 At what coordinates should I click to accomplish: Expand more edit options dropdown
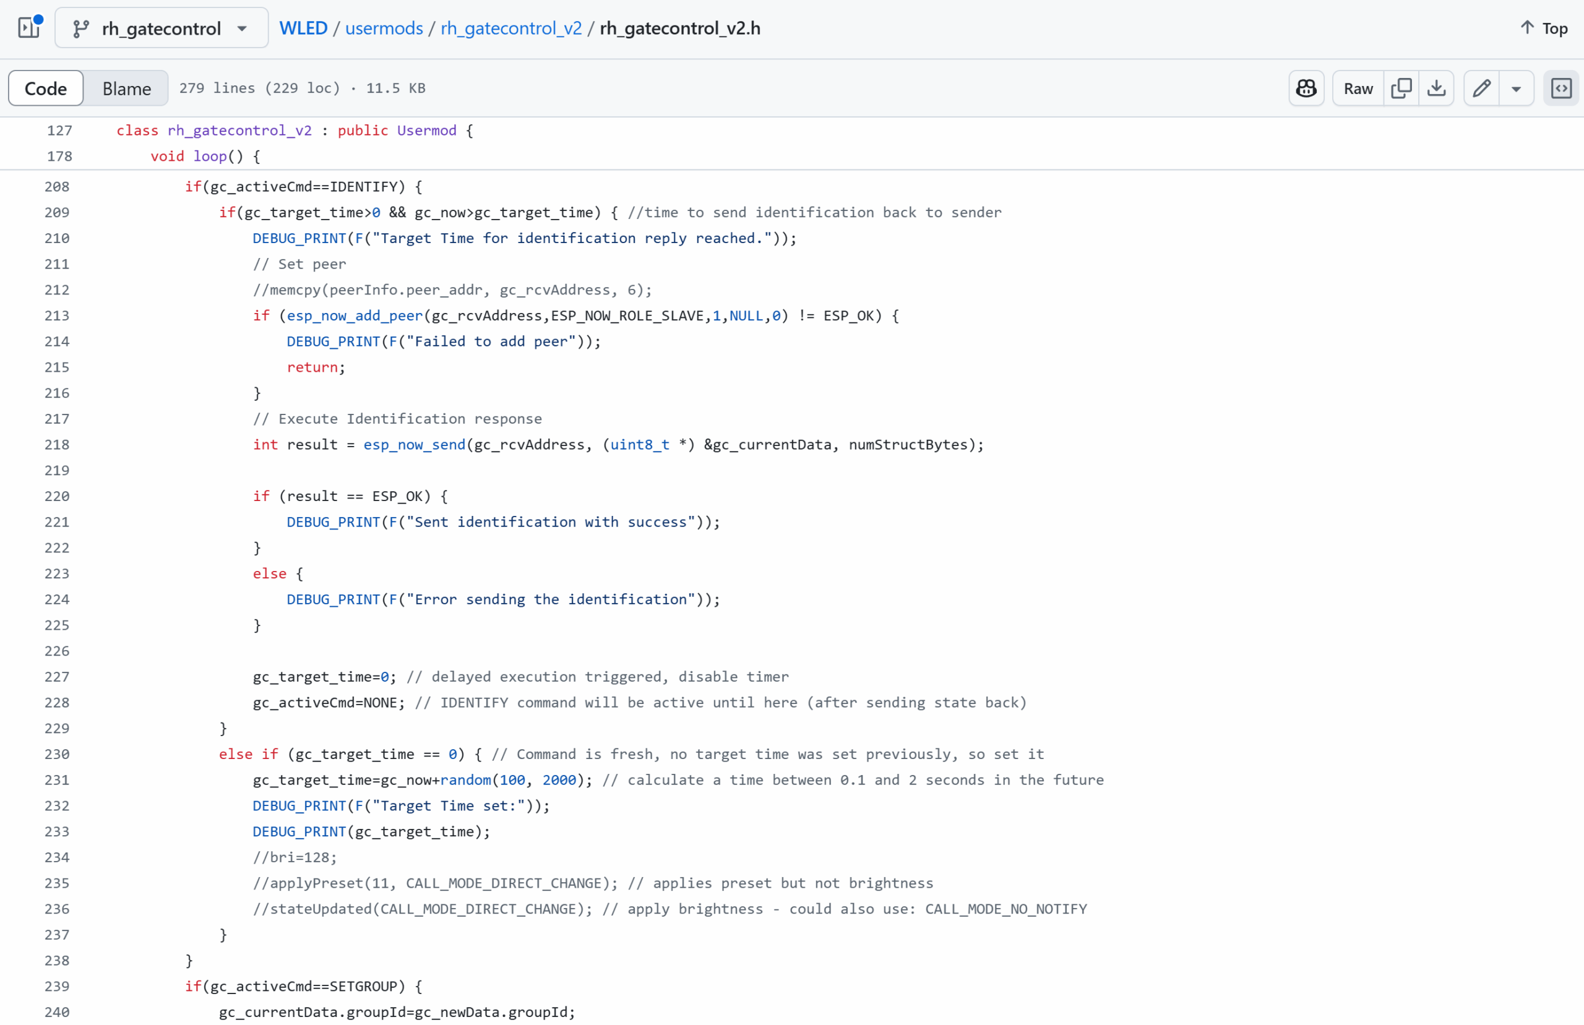click(1516, 88)
